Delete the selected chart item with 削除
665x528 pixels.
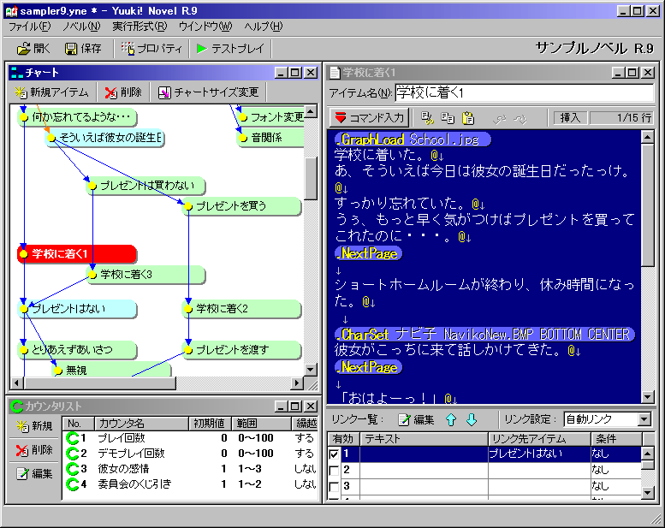coord(124,92)
